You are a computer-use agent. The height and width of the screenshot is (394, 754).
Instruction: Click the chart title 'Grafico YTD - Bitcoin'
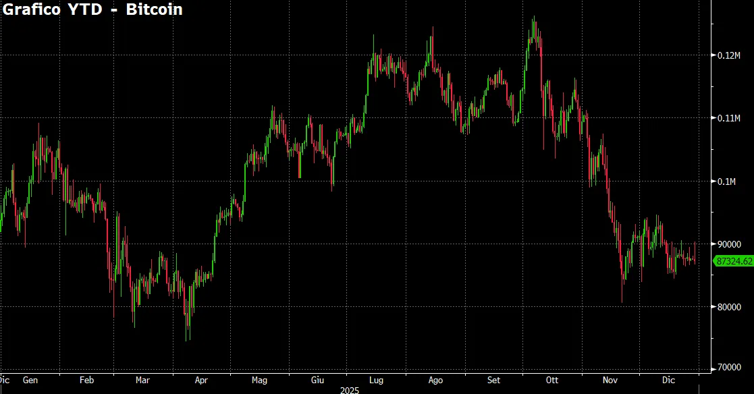(x=92, y=9)
